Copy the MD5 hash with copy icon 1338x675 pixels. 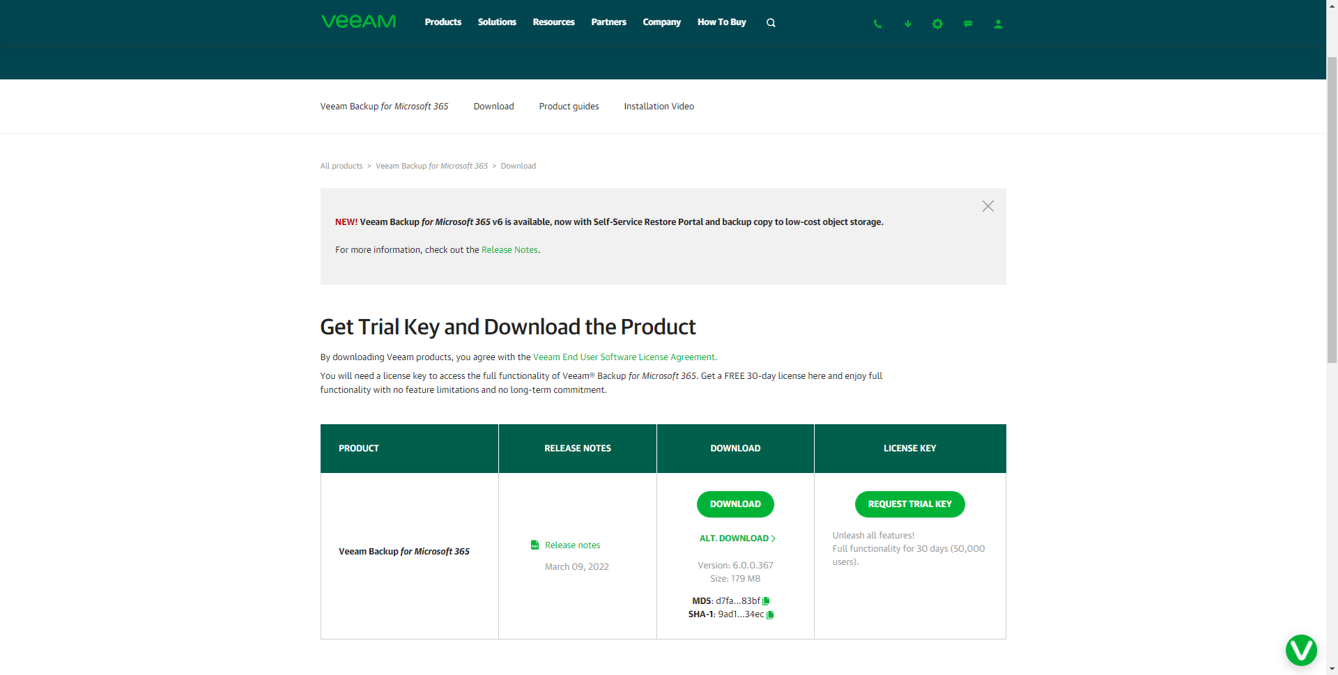(x=766, y=600)
